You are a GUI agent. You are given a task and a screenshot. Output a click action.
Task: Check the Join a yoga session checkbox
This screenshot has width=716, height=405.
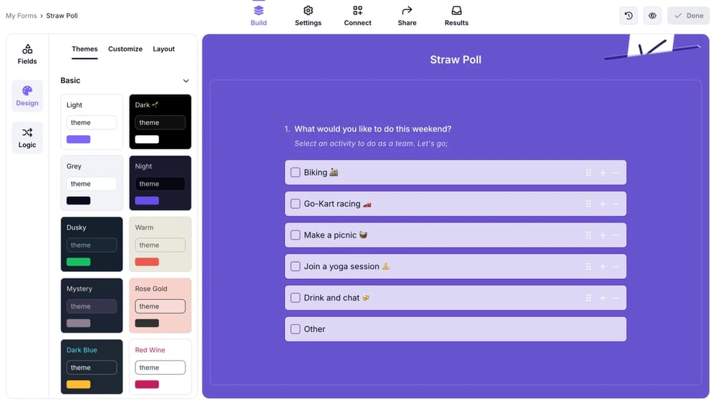click(x=295, y=267)
